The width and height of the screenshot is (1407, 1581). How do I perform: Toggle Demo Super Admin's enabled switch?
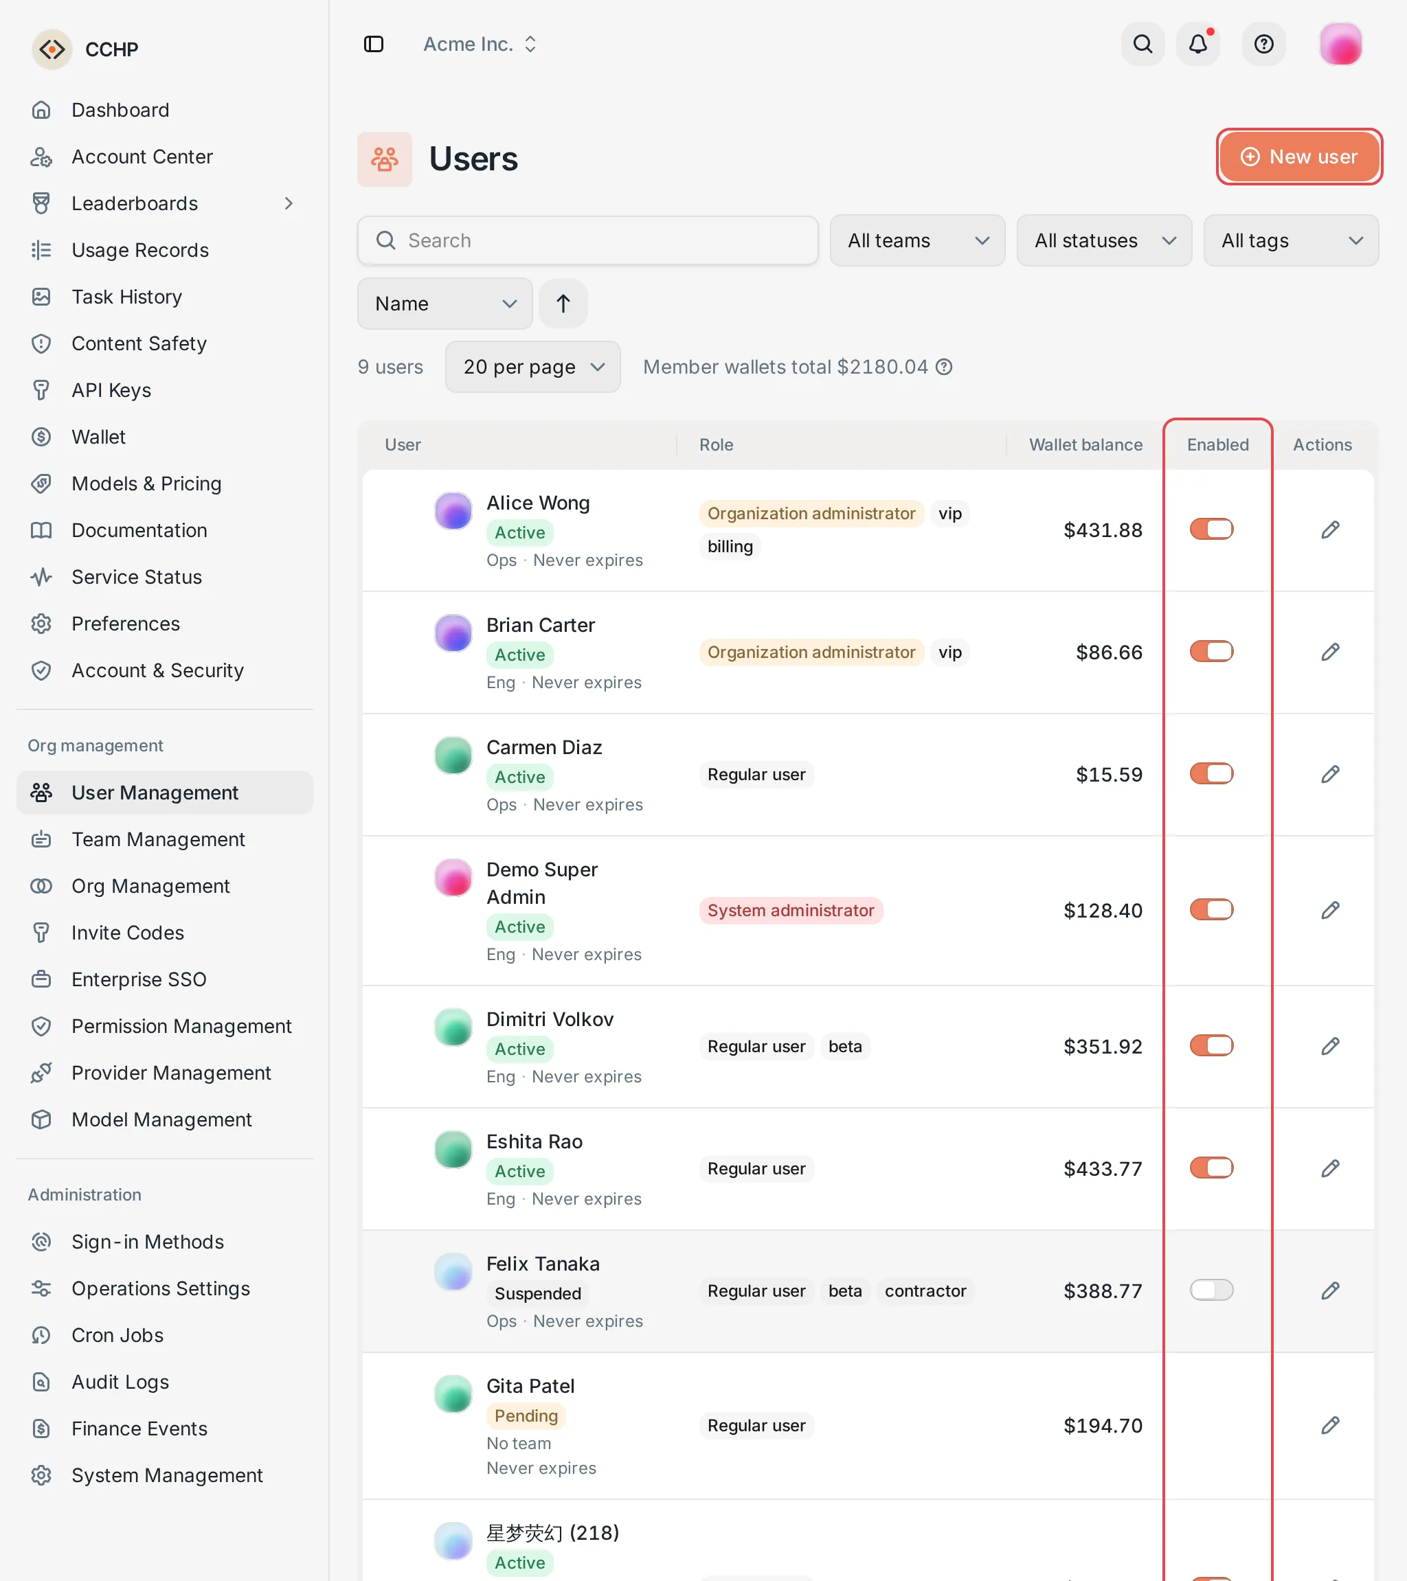point(1211,909)
